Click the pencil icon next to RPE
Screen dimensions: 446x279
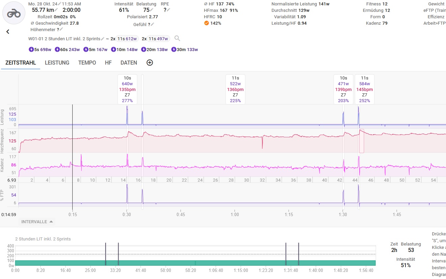tap(168, 10)
